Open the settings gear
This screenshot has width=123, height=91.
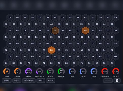(117, 81)
